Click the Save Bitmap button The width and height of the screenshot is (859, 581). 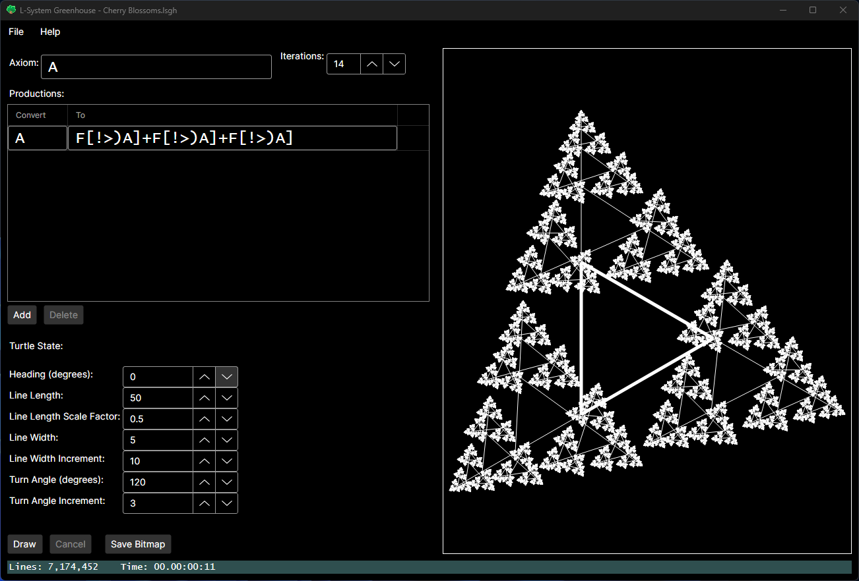click(138, 544)
